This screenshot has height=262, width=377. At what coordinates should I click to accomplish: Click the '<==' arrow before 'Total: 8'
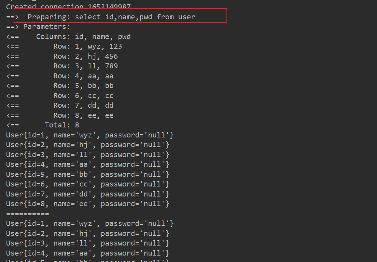(13, 125)
